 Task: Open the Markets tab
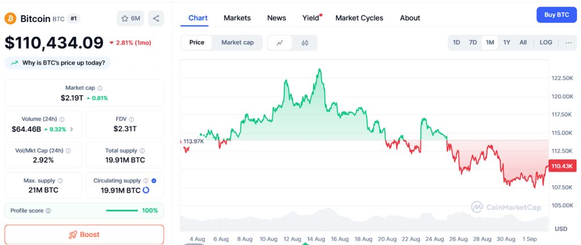[x=237, y=18]
